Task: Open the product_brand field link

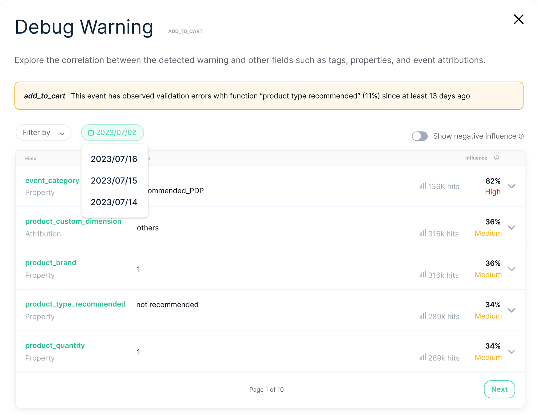Action: pos(51,263)
